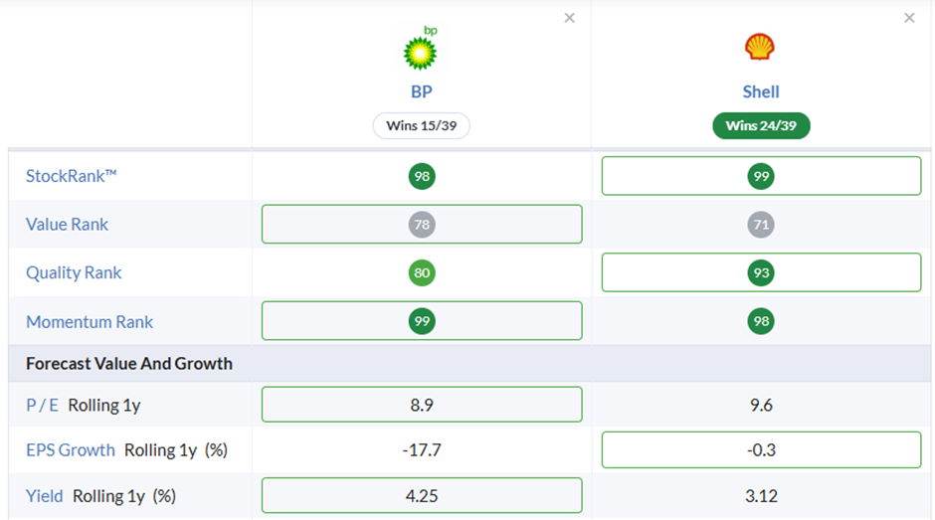Open the Momentum Rank link
935x520 pixels.
90,322
